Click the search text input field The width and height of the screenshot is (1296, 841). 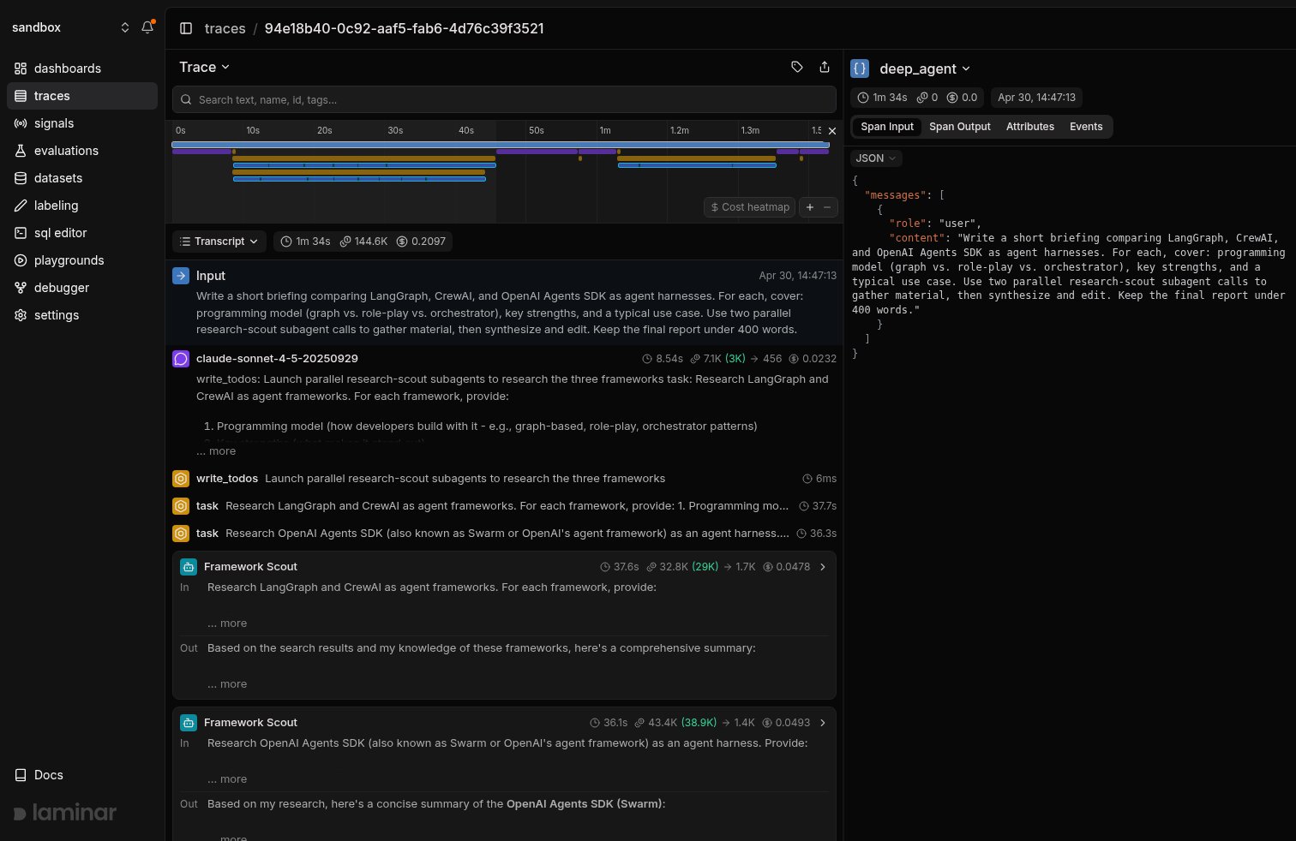point(504,99)
